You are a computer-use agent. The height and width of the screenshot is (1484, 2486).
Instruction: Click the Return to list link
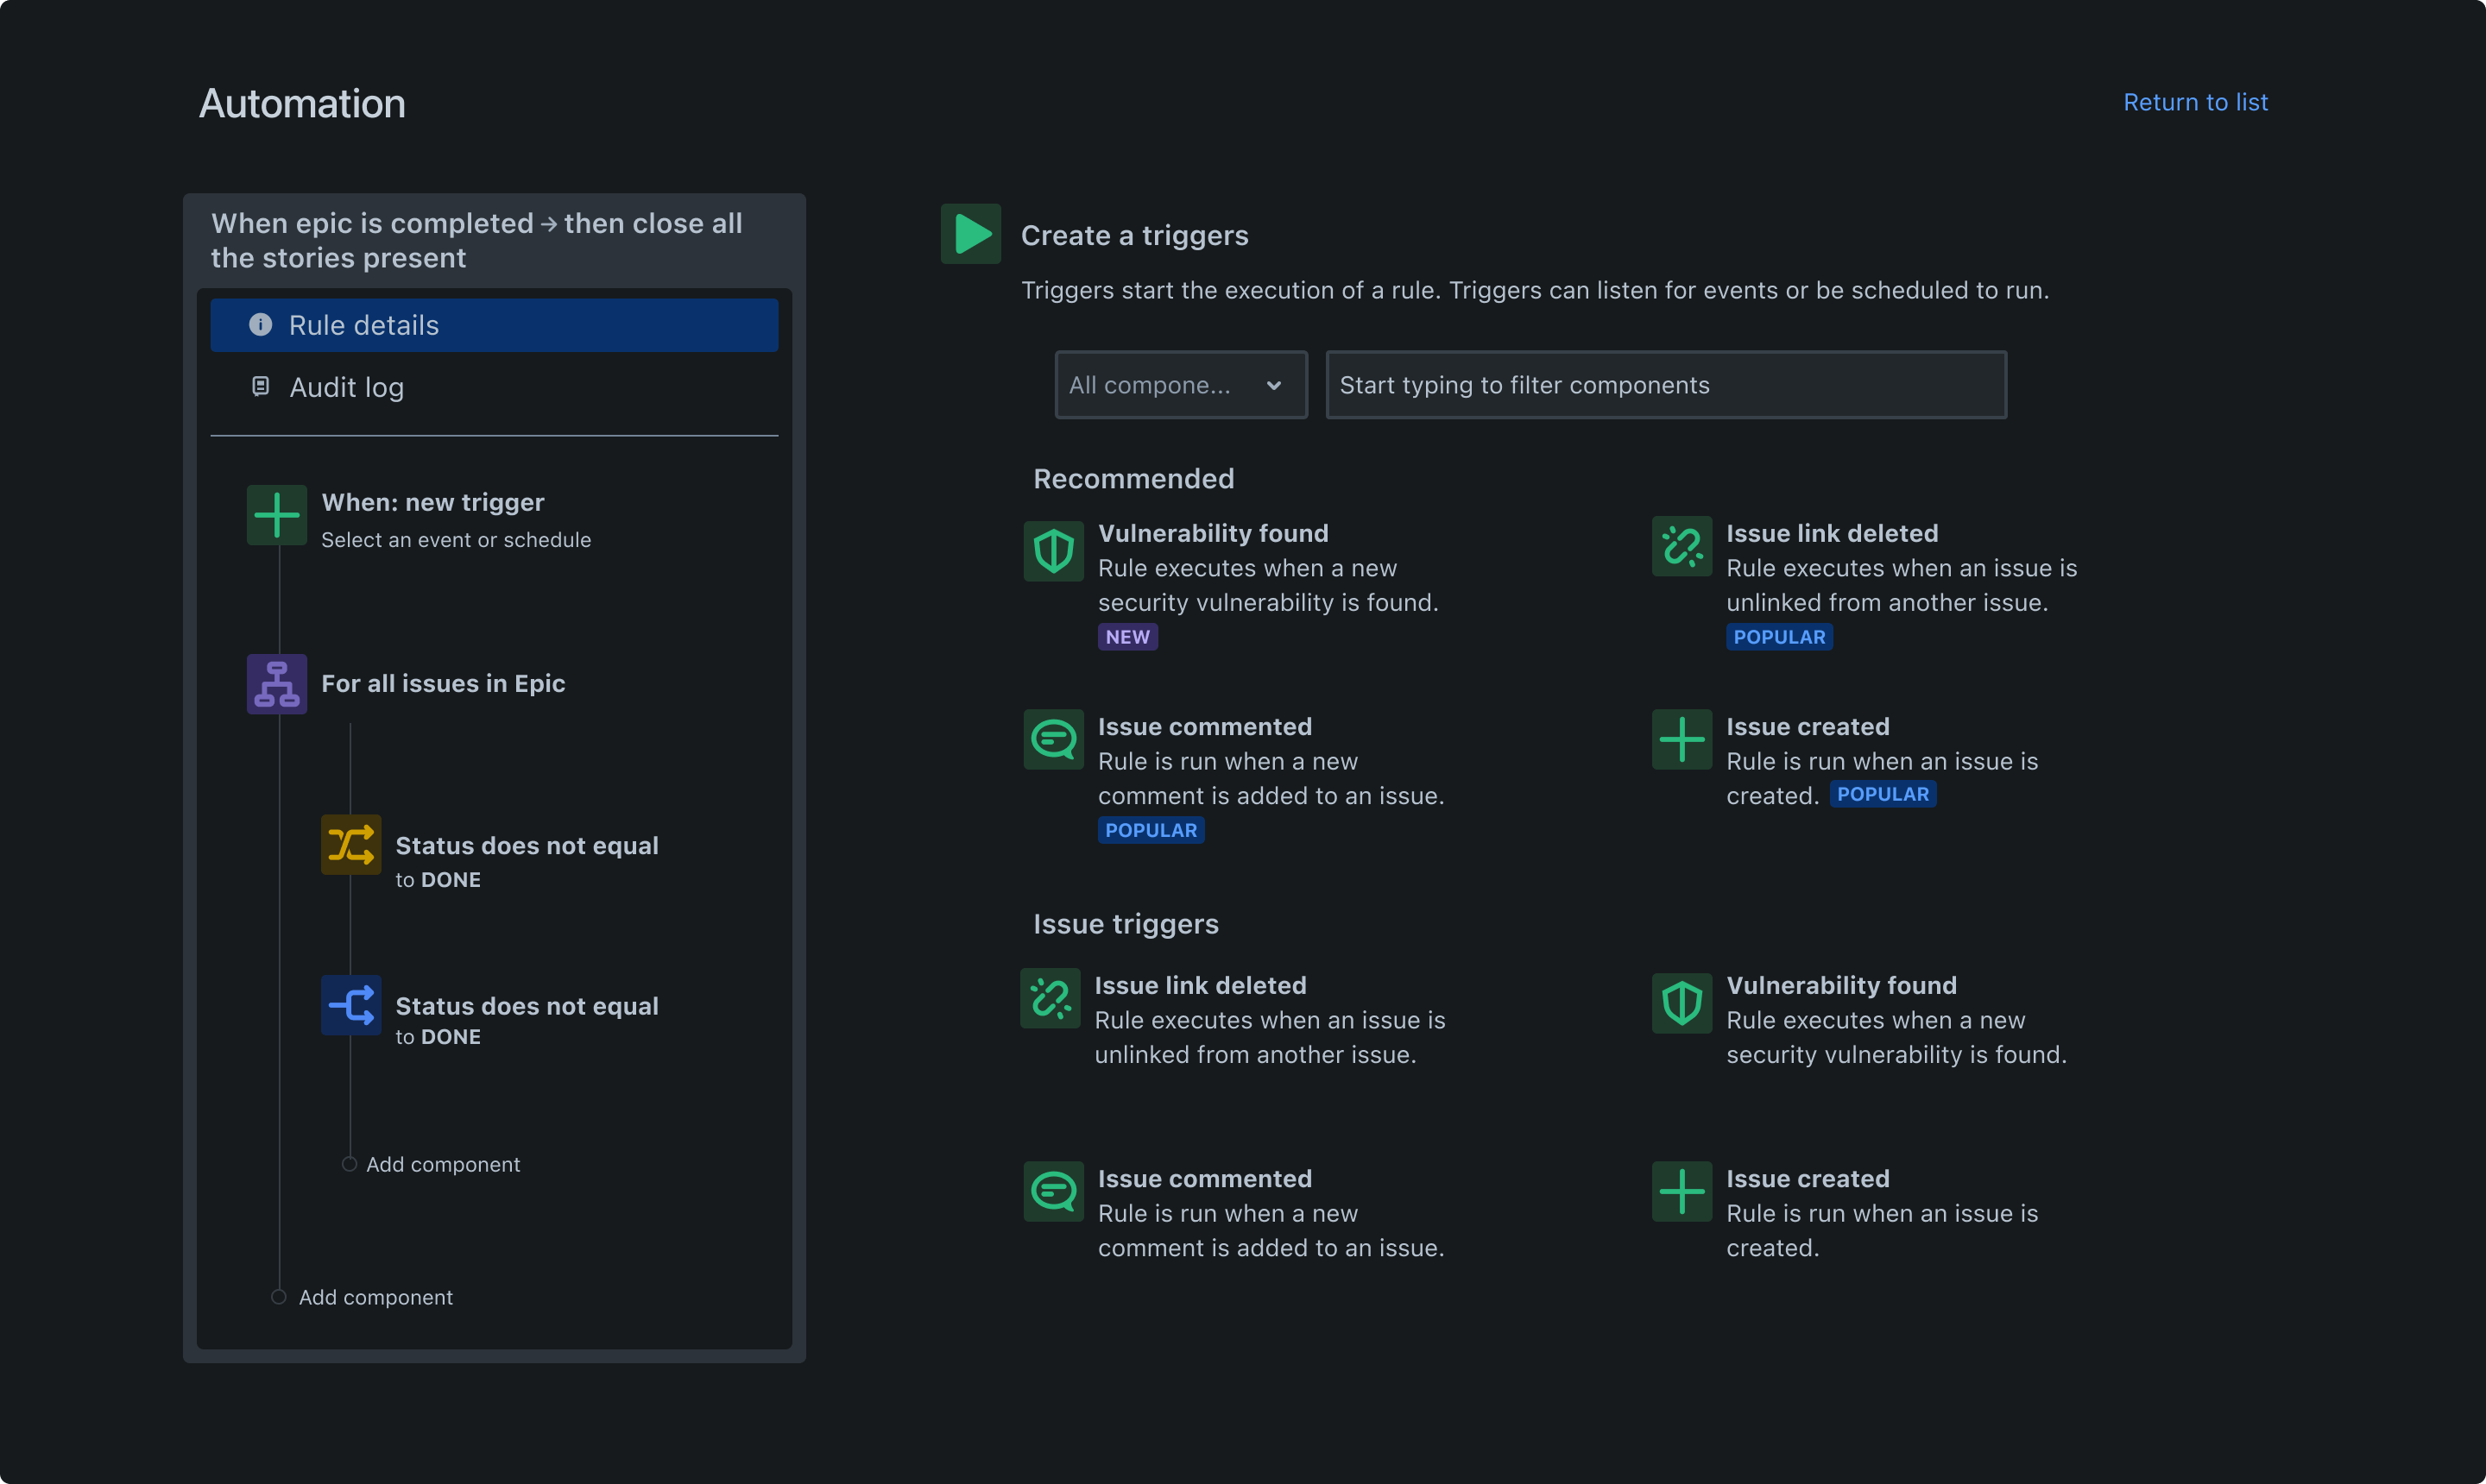coord(2196,101)
